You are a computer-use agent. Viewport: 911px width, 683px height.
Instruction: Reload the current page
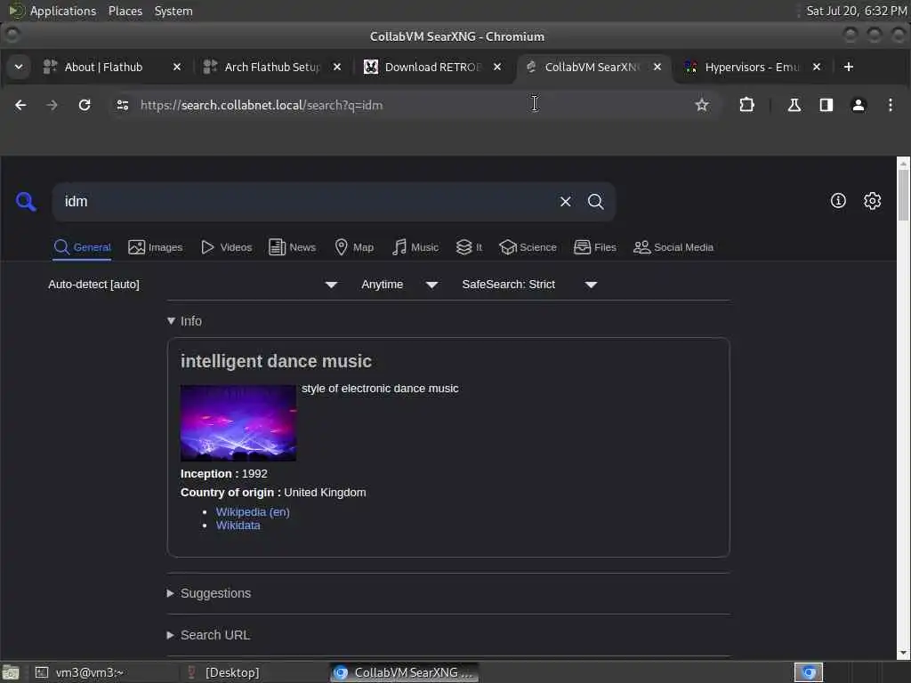(x=85, y=105)
